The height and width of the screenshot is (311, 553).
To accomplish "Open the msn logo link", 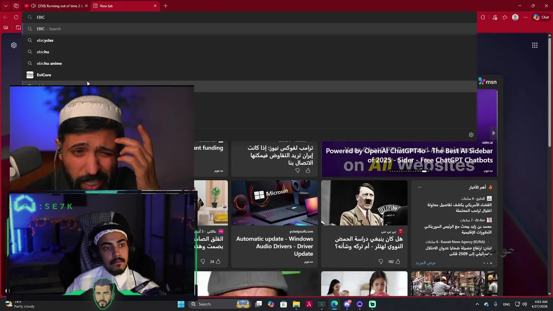I will click(488, 82).
